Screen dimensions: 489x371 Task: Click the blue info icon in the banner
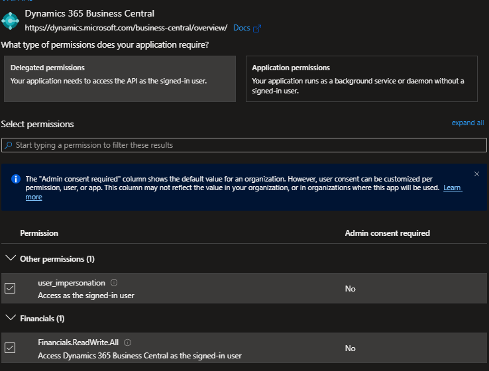tap(16, 179)
